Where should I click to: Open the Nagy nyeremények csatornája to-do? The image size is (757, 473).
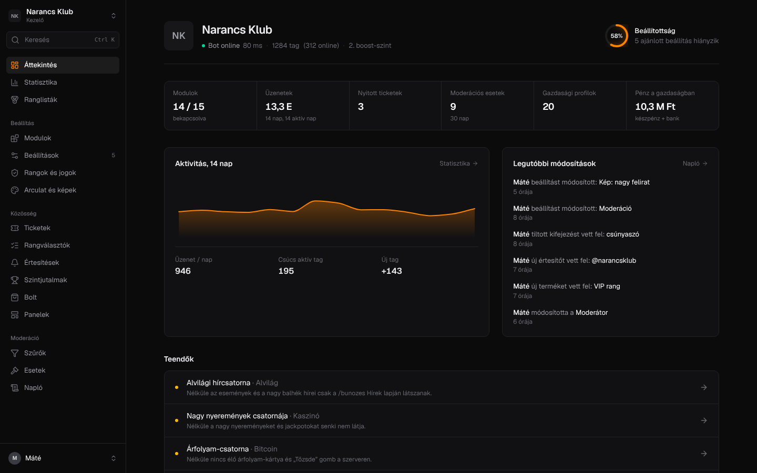pyautogui.click(x=442, y=420)
